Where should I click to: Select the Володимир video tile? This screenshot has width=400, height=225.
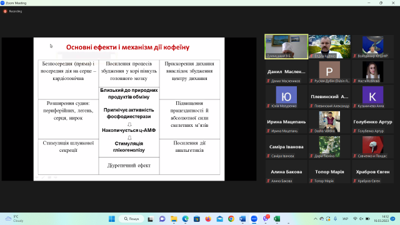click(372, 47)
